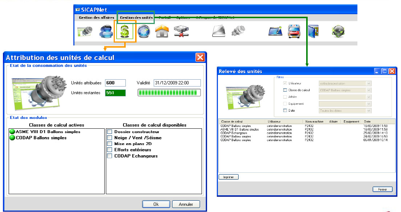This screenshot has height=212, width=401.
Task: Click the green dollar sign units icon
Action: click(125, 32)
